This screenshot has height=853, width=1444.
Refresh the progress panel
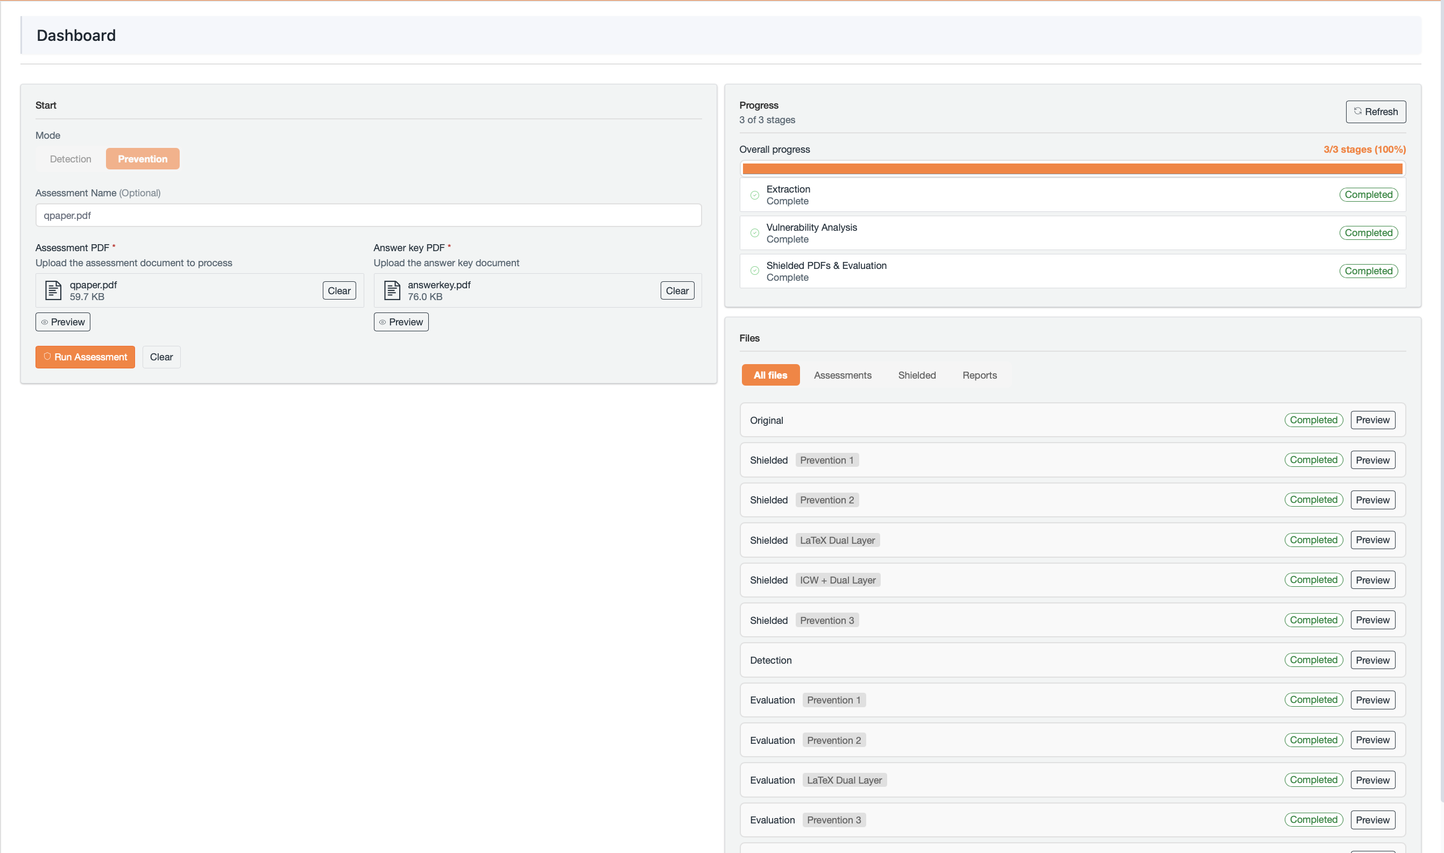click(1375, 111)
